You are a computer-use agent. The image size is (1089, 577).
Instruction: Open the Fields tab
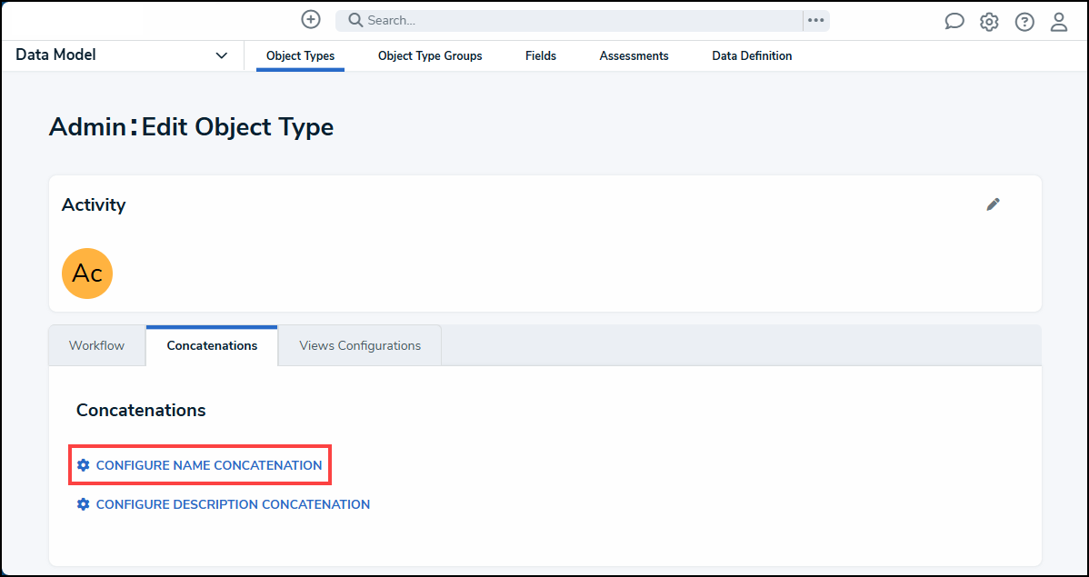pos(540,55)
